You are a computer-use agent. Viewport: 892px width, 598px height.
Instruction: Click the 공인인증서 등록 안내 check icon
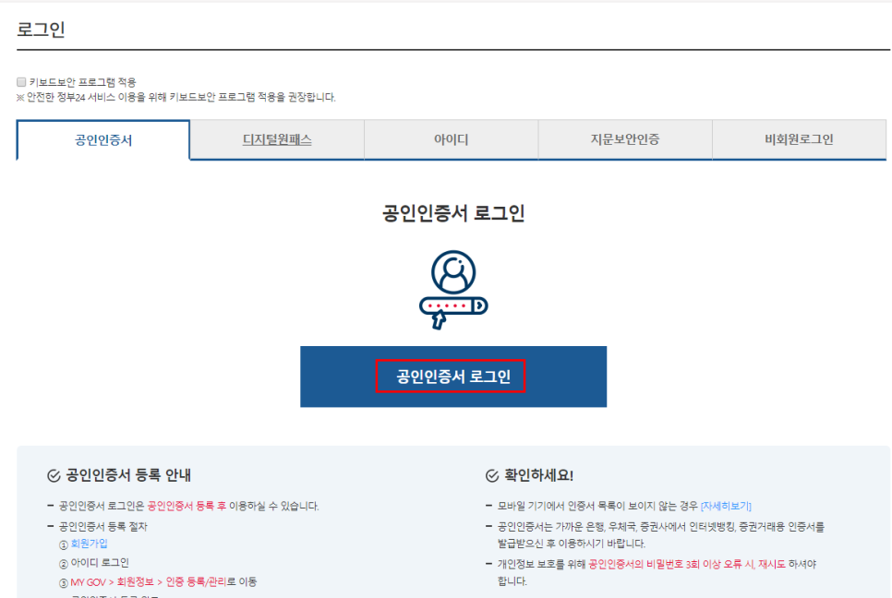click(54, 476)
